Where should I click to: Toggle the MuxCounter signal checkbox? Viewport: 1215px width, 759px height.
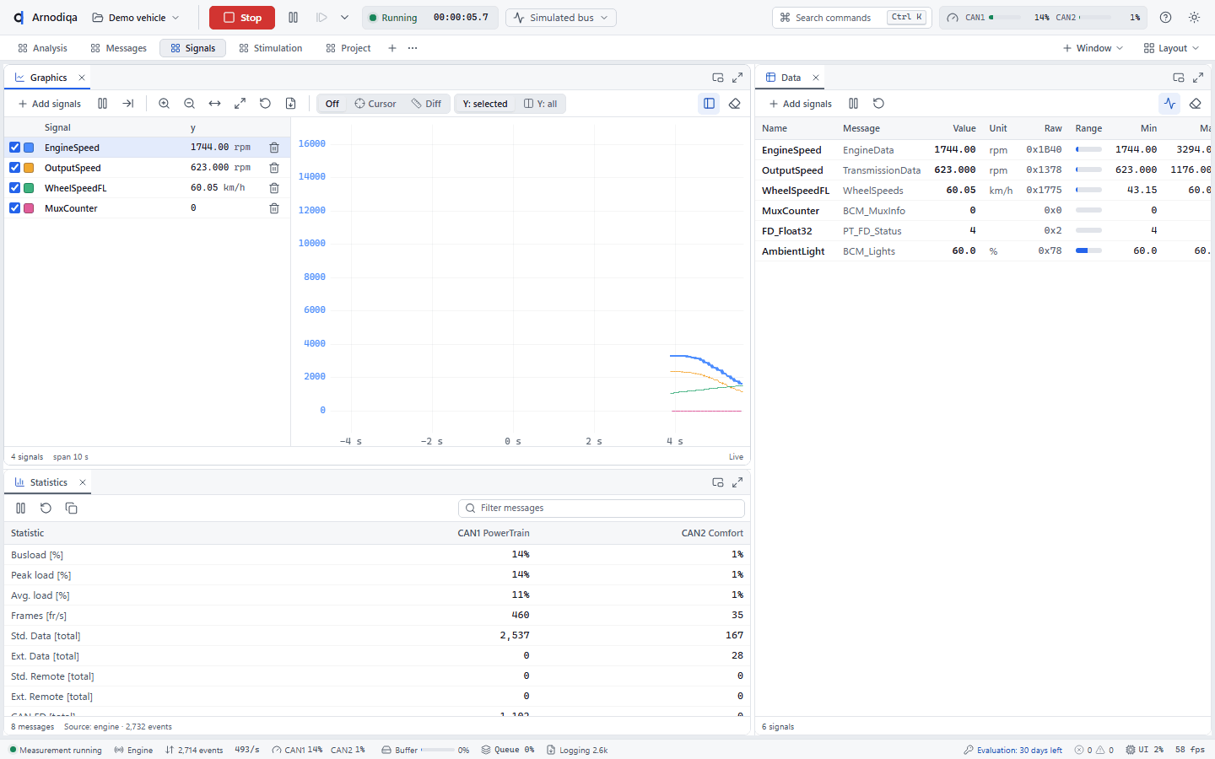14,208
